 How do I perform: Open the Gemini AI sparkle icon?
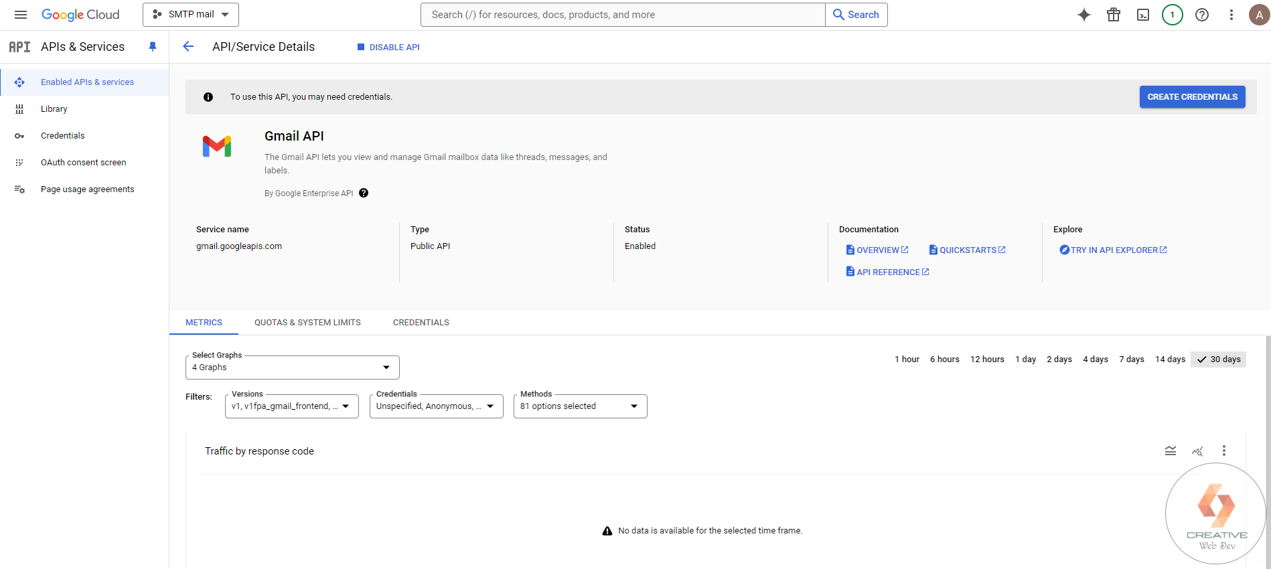tap(1084, 15)
